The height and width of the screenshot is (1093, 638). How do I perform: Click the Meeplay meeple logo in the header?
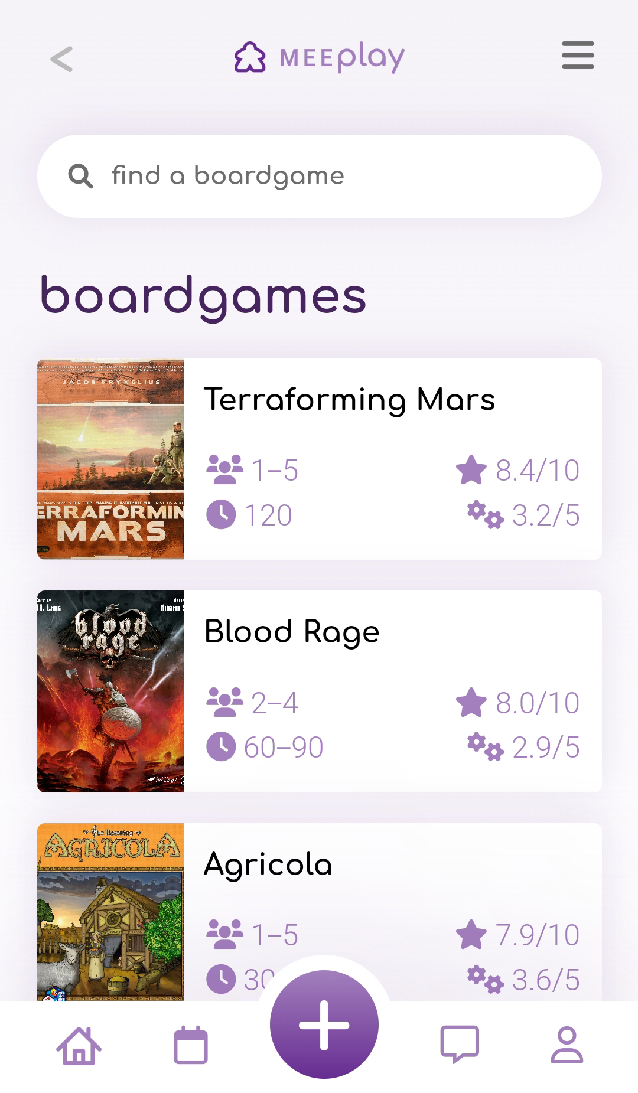[252, 56]
